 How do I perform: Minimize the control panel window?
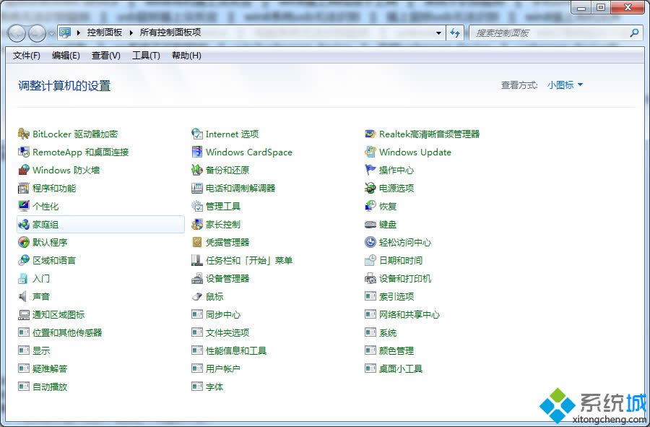581,7
